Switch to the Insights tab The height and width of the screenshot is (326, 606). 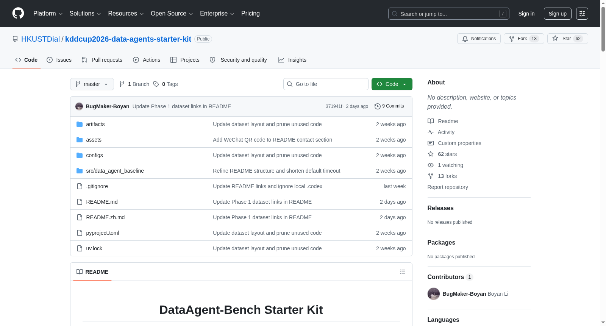pos(292,60)
